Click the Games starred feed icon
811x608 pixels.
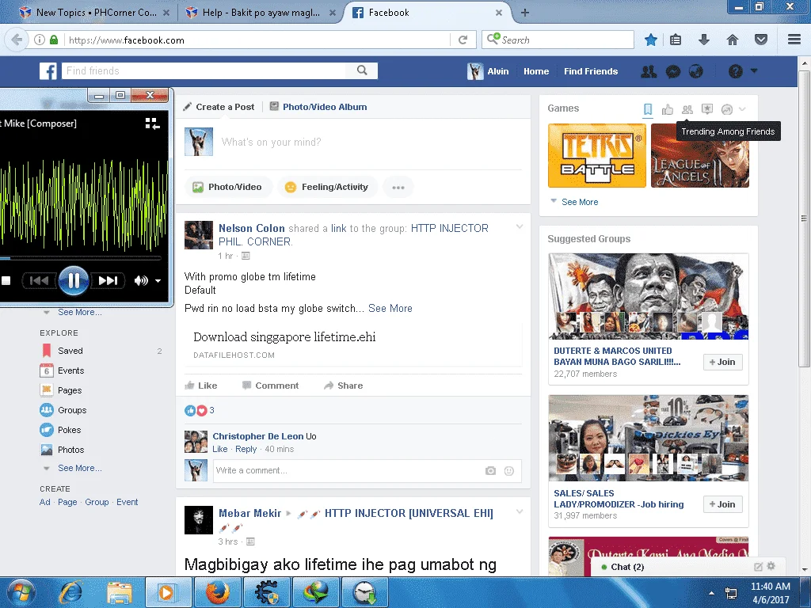[706, 109]
